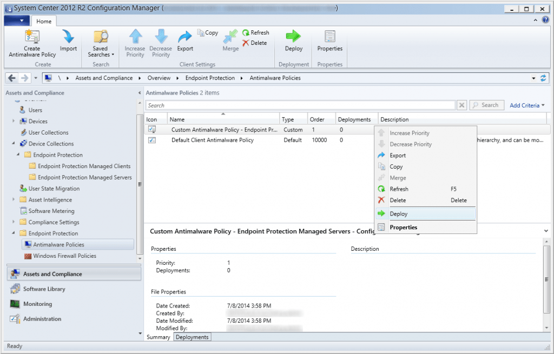Click the navigation tree vertical scrollbar
Screen dimensions: 554x354
click(140, 184)
